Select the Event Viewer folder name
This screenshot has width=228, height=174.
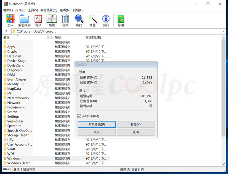tap(17, 79)
